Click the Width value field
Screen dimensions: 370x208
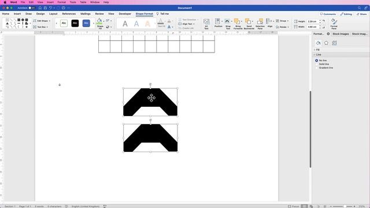(312, 27)
